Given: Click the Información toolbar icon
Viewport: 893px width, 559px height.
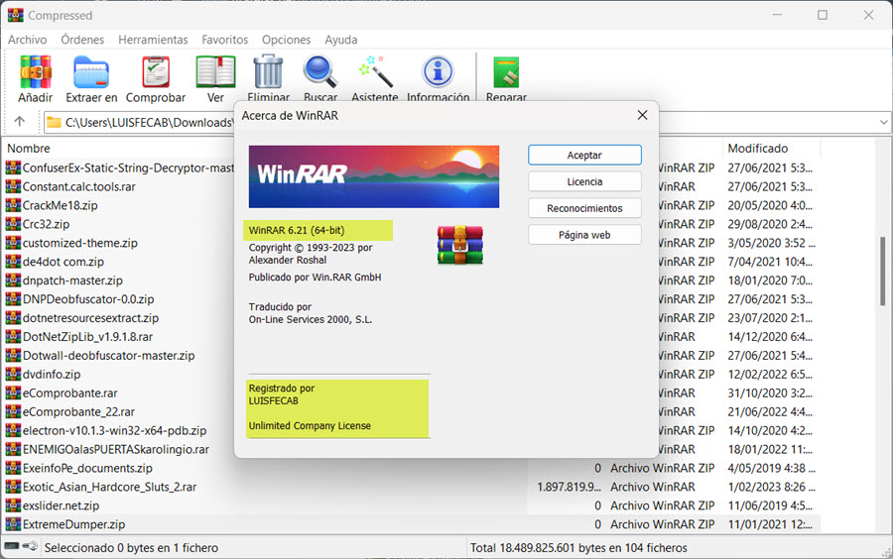Looking at the screenshot, I should [x=438, y=71].
